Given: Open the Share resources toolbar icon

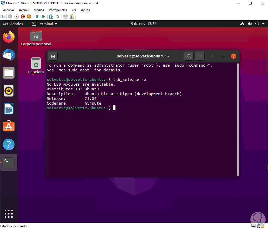Looking at the screenshot, I should (72, 17).
